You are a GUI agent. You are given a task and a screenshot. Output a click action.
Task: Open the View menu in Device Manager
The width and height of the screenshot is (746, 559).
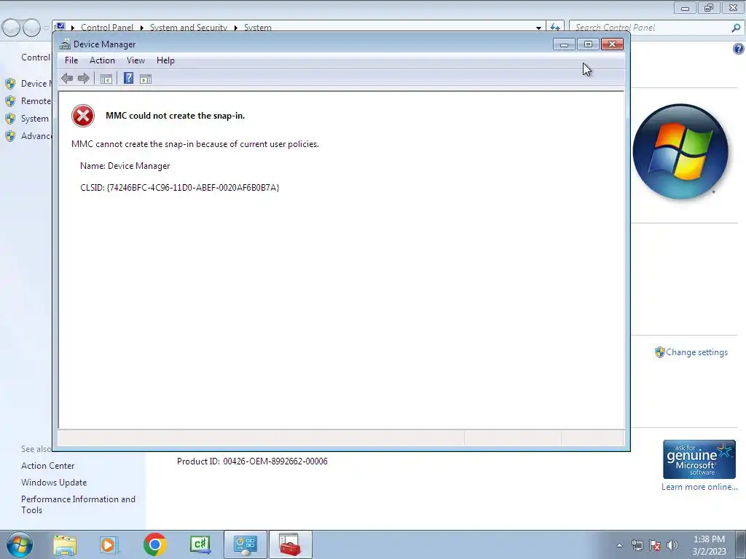pyautogui.click(x=136, y=60)
